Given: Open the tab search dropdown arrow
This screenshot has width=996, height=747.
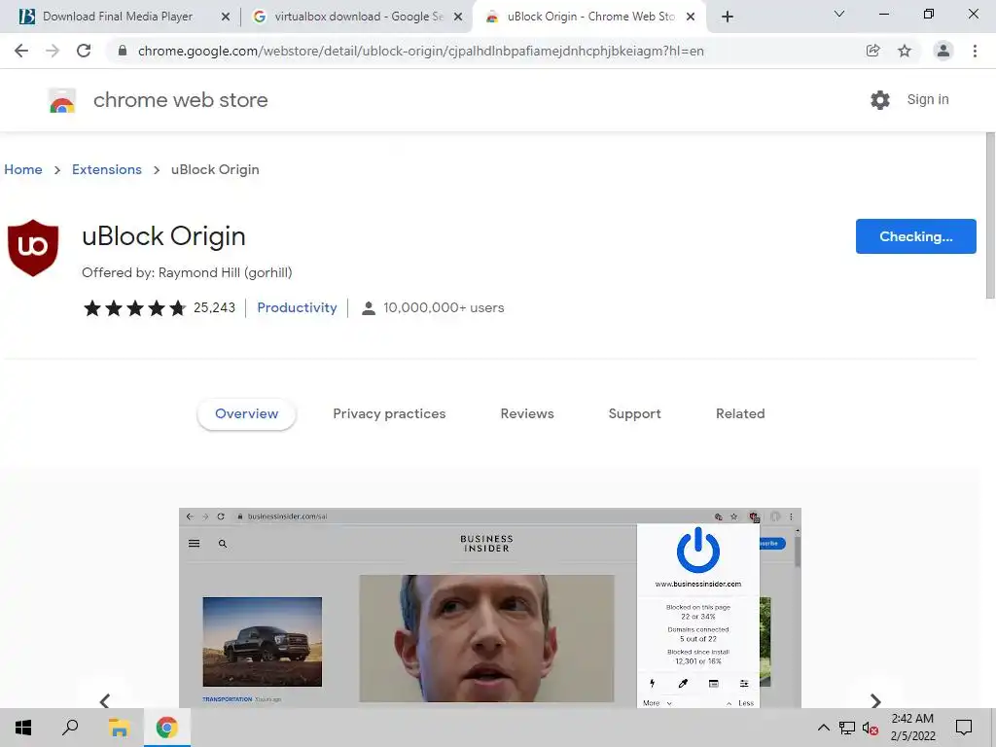Looking at the screenshot, I should tap(839, 14).
